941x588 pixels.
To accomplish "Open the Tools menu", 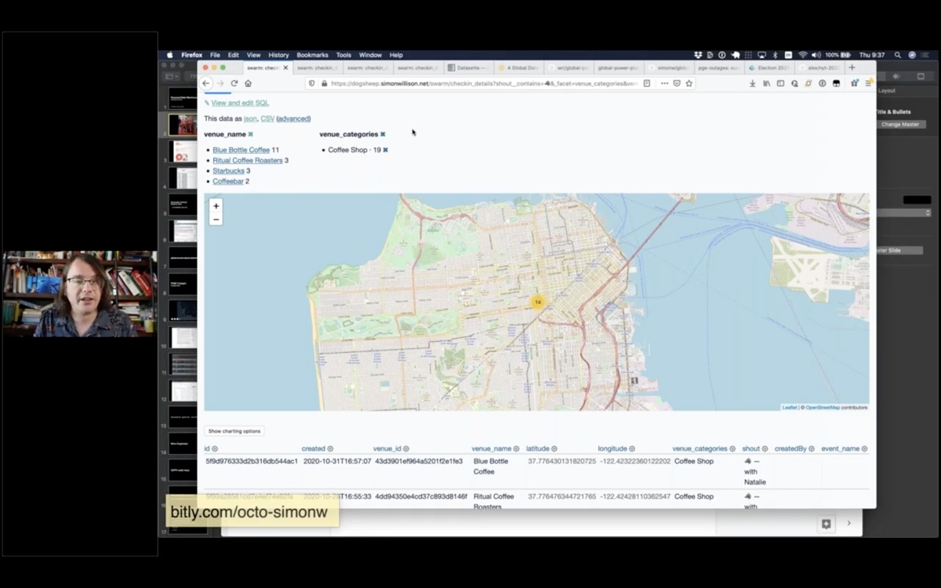I will click(343, 55).
